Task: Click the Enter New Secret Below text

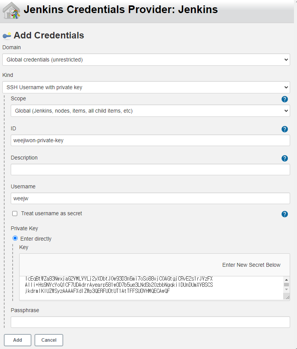Action: coord(251,265)
